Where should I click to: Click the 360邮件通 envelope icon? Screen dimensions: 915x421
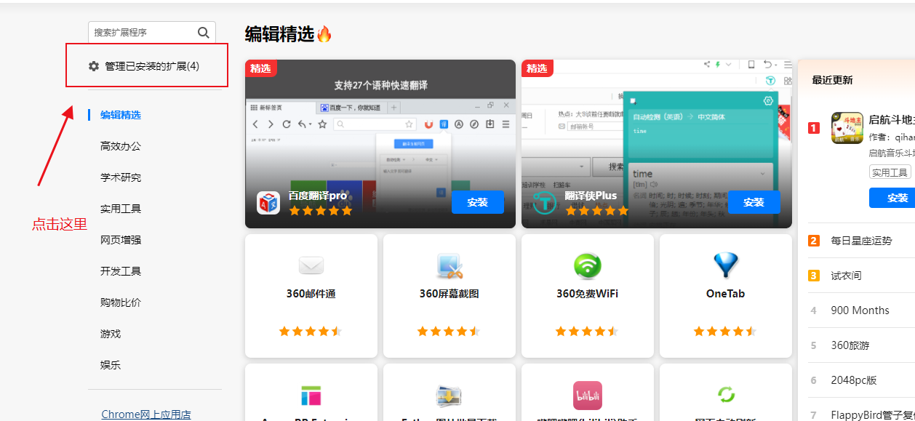tap(311, 266)
